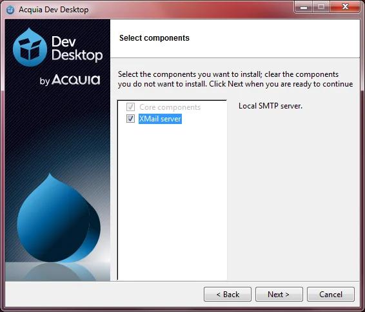Image resolution: width=365 pixels, height=312 pixels.
Task: Click the Acquia Dev Desktop window title
Action: click(54, 10)
